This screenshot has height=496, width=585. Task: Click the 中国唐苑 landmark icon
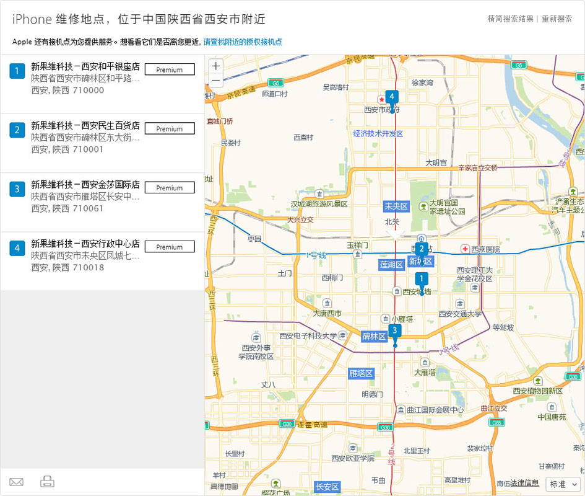click(552, 407)
